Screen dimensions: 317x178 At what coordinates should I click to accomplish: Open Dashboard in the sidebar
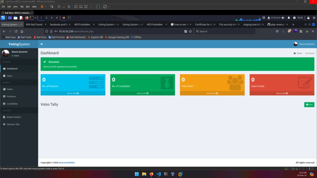coord(19,69)
